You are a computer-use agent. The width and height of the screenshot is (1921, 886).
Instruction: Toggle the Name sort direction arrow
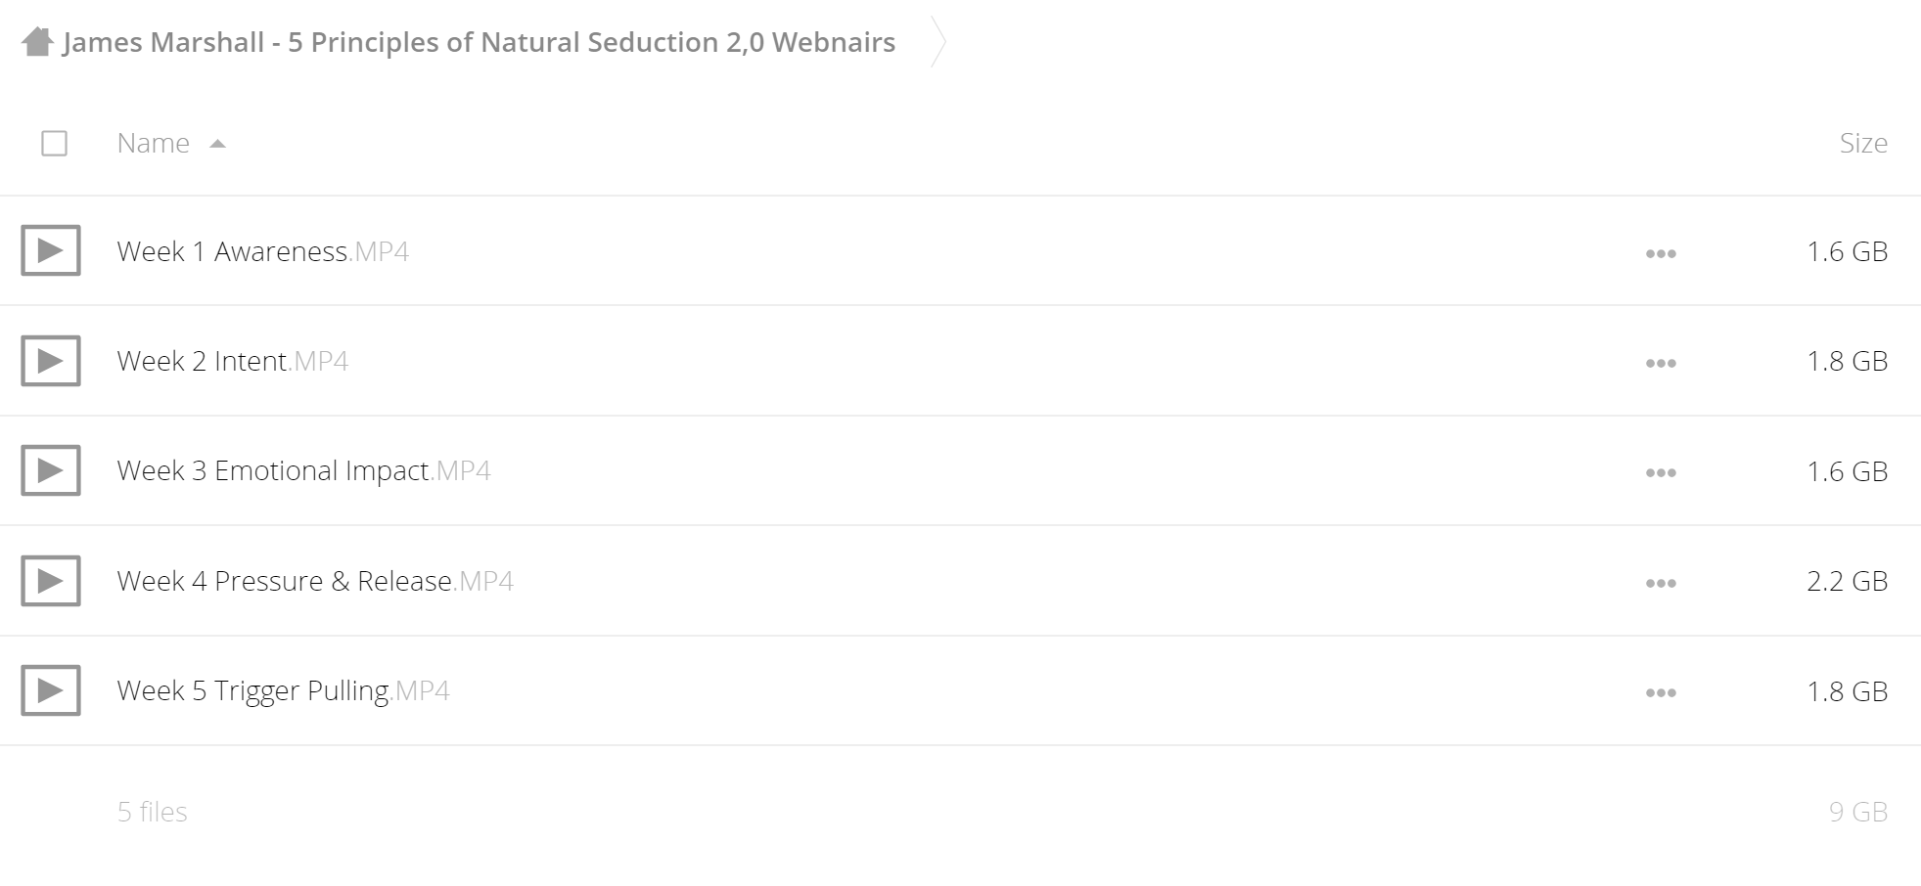click(218, 144)
